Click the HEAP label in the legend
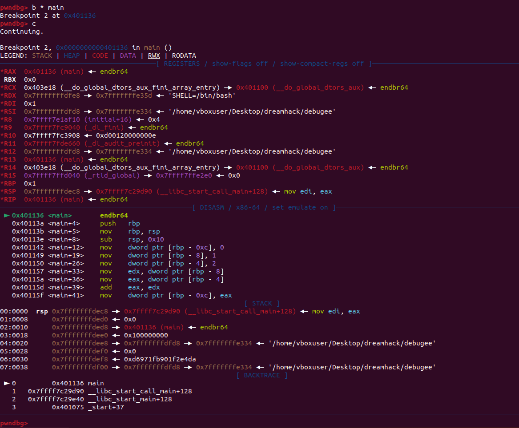The width and height of the screenshot is (519, 428). (72, 55)
